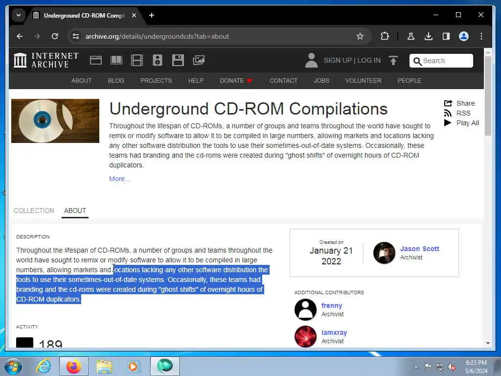The width and height of the screenshot is (501, 376).
Task: Click the RSS feed icon
Action: [448, 113]
